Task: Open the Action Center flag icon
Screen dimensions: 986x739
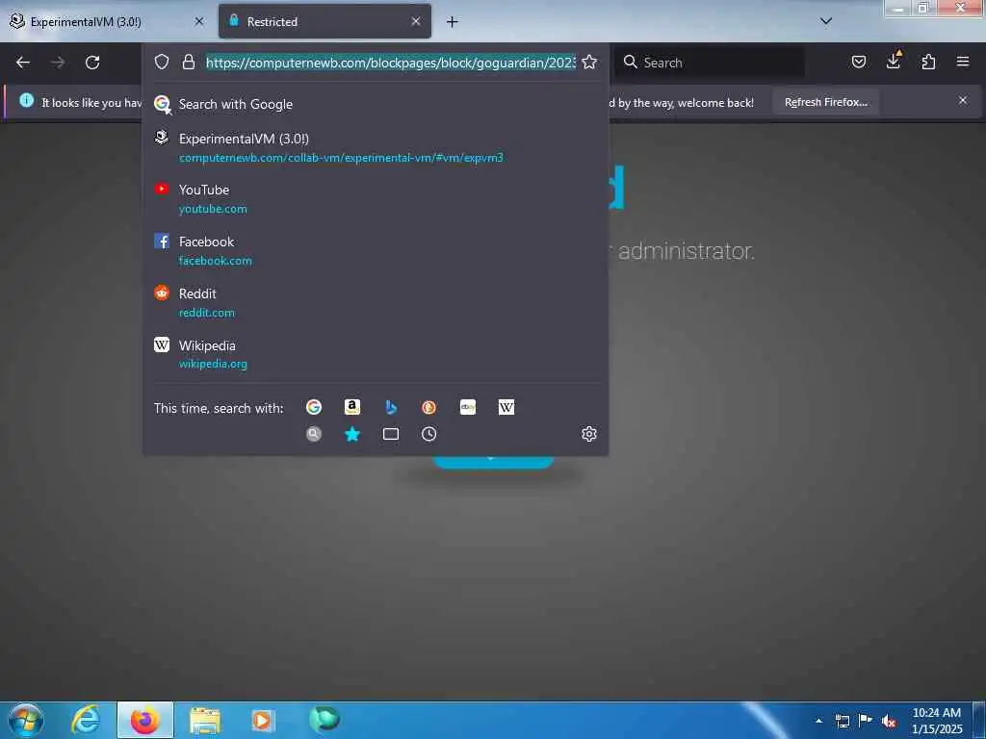Action: pos(866,720)
